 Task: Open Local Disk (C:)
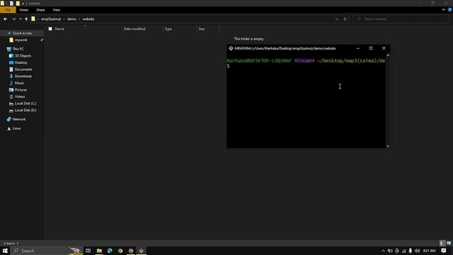tap(25, 103)
